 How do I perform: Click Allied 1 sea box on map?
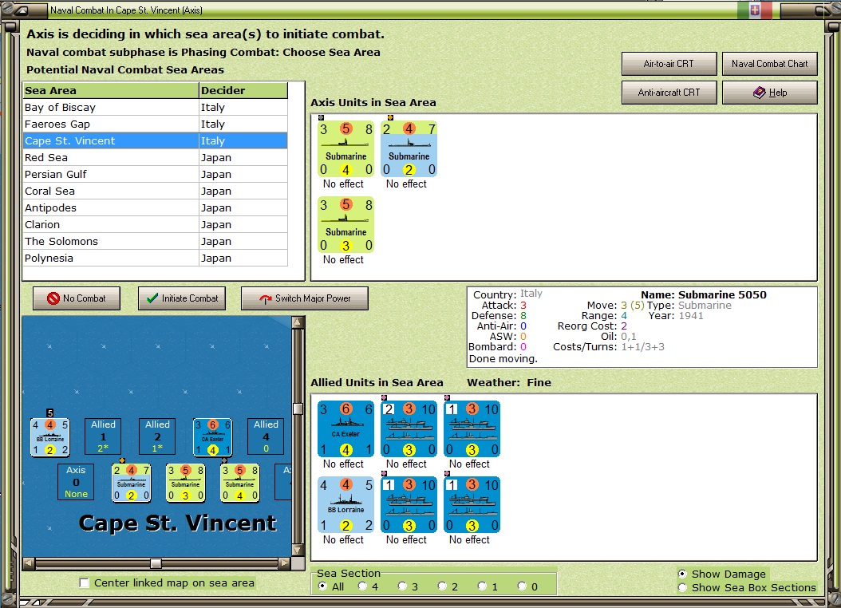[103, 436]
